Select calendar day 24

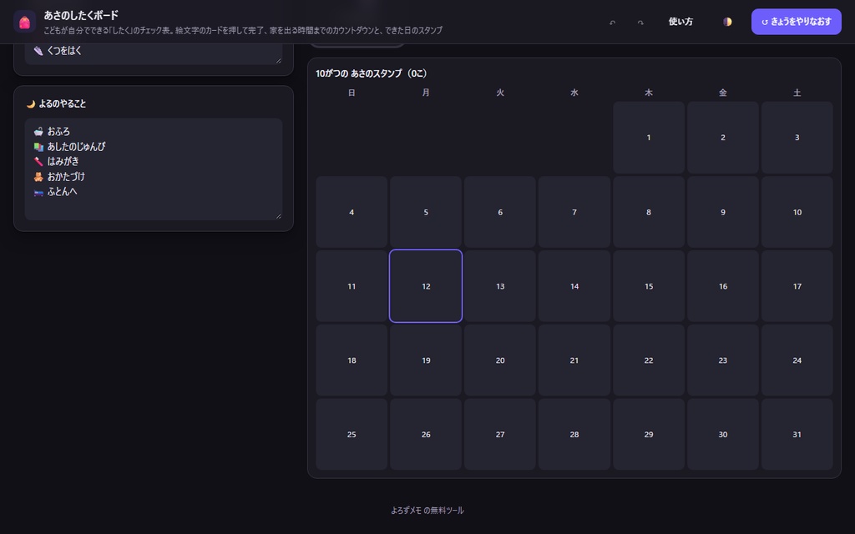point(797,360)
